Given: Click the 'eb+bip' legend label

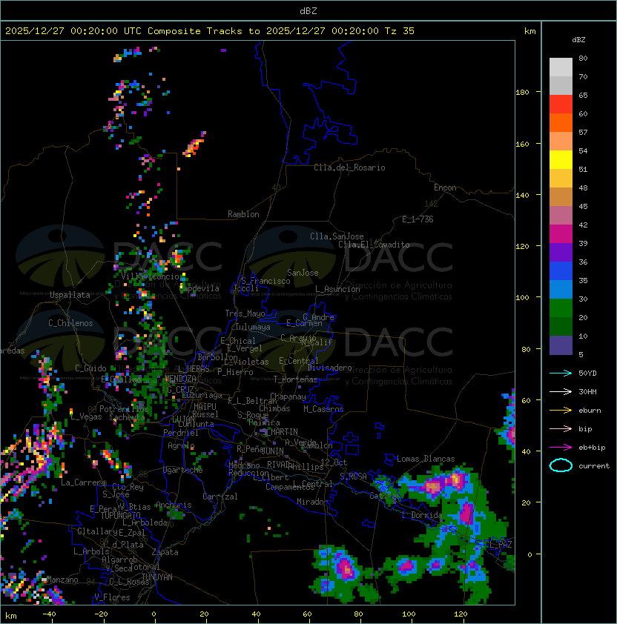Looking at the screenshot, I should tap(592, 448).
